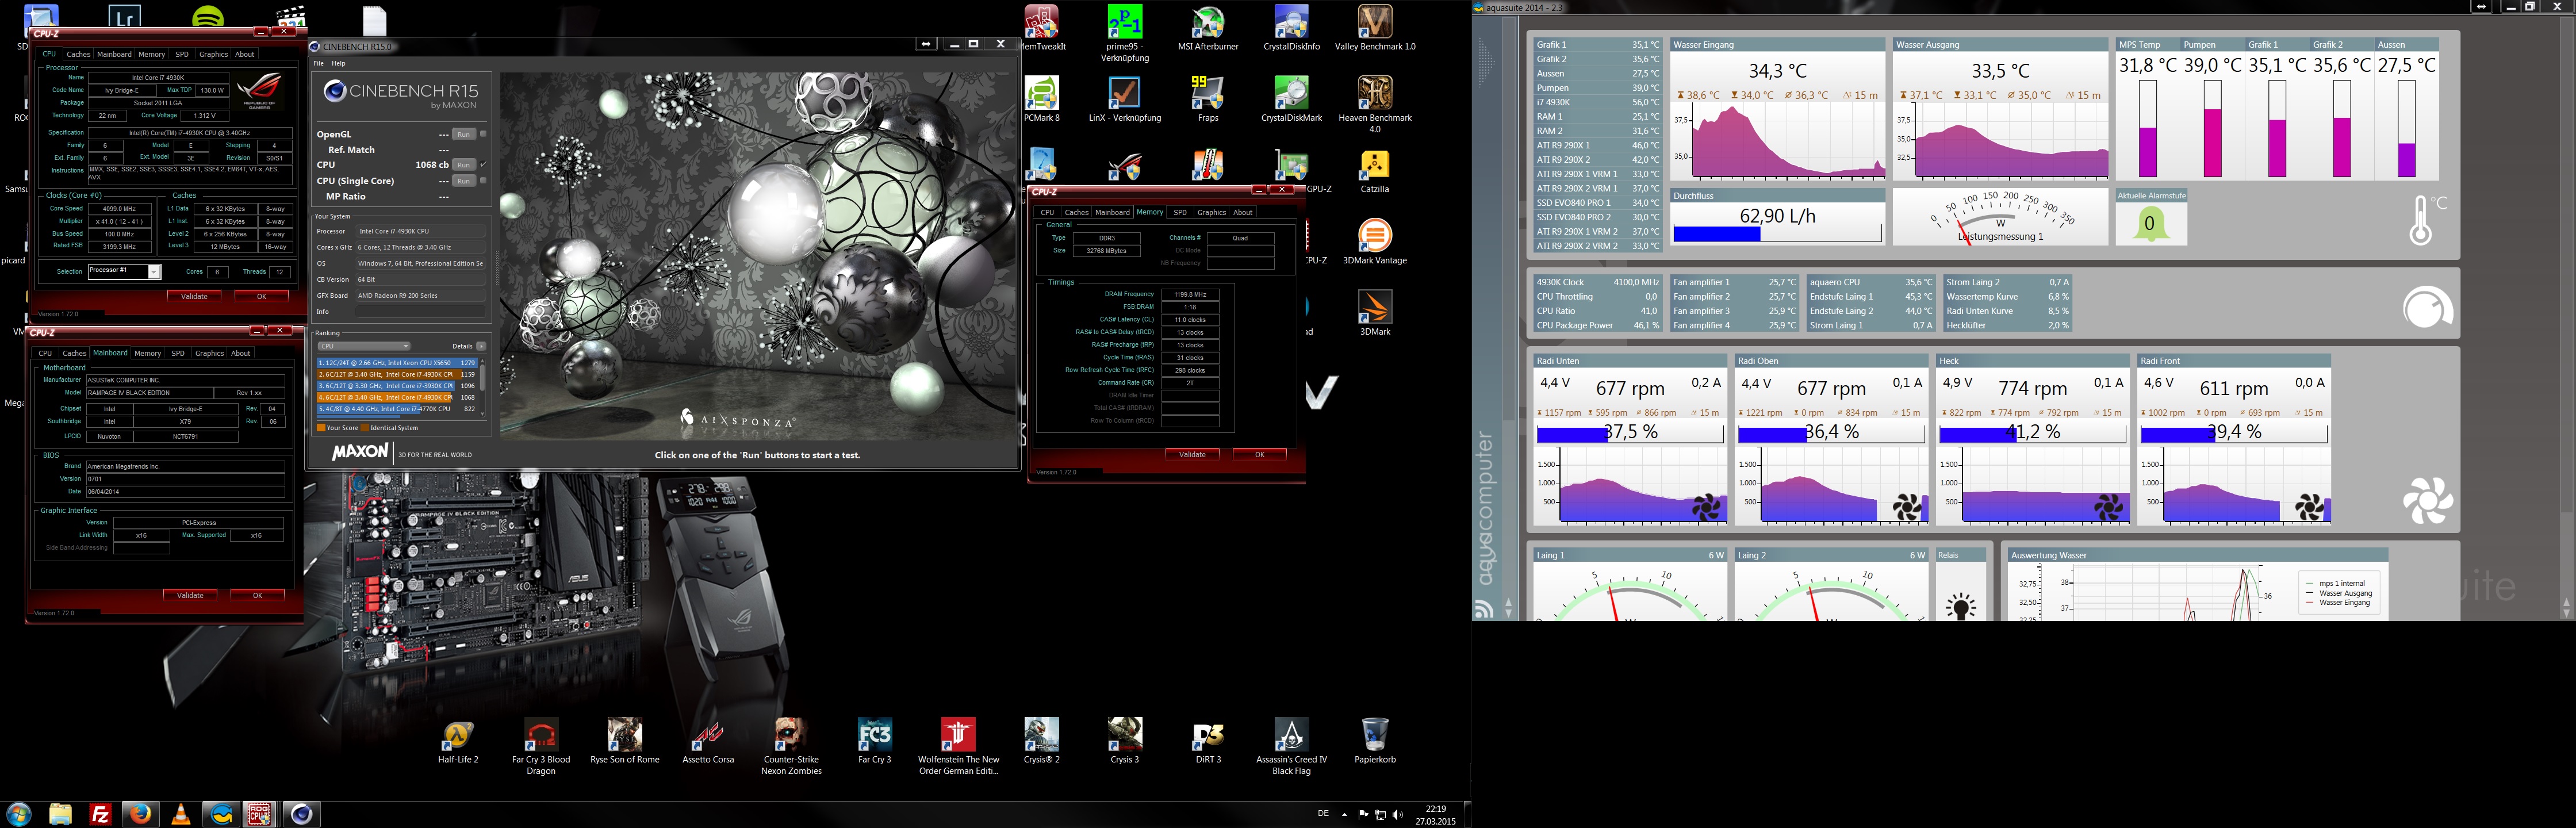This screenshot has width=2576, height=828.
Task: Open the Ranking CPU dropdown in Cinebench
Action: tap(364, 346)
